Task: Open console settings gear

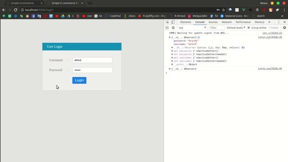Action: coord(284,28)
